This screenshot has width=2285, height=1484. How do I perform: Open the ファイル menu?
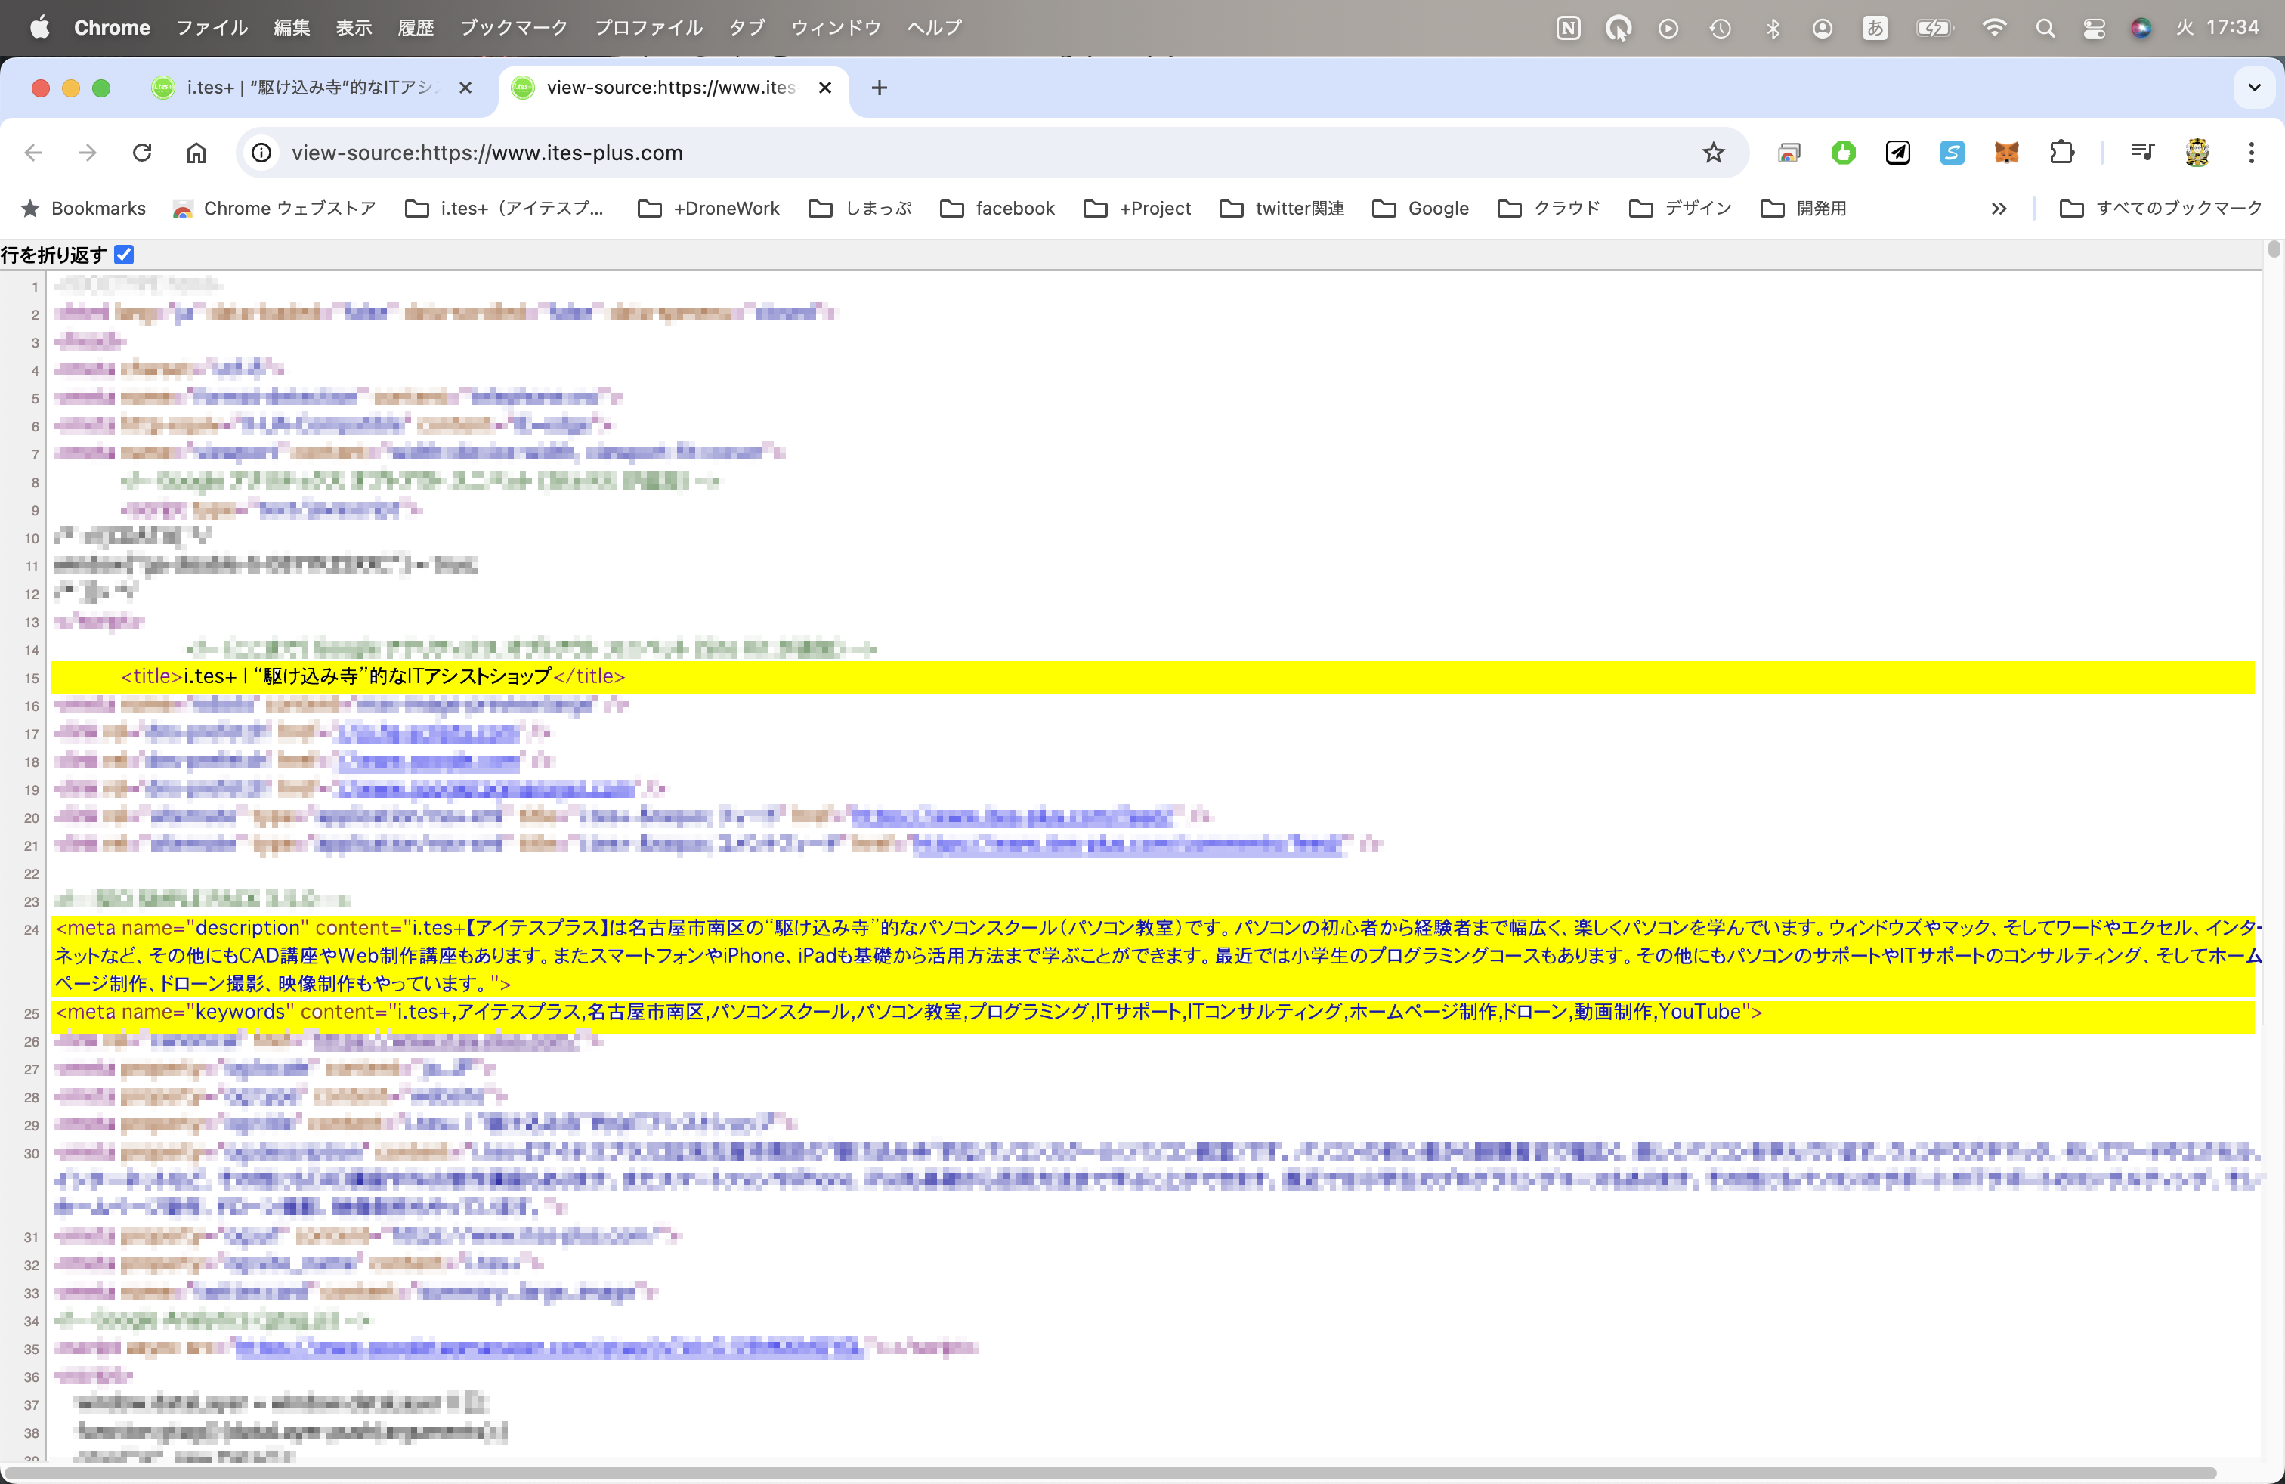coord(212,28)
